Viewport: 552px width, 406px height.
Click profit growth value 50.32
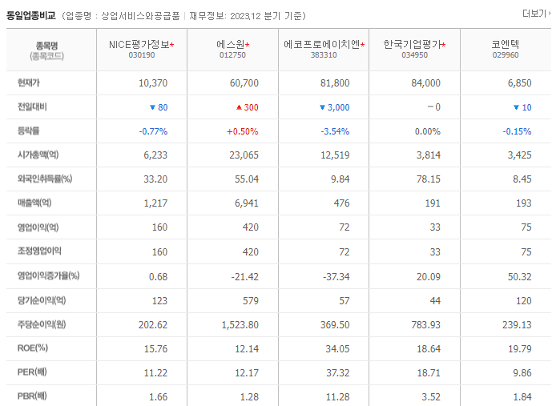click(519, 277)
